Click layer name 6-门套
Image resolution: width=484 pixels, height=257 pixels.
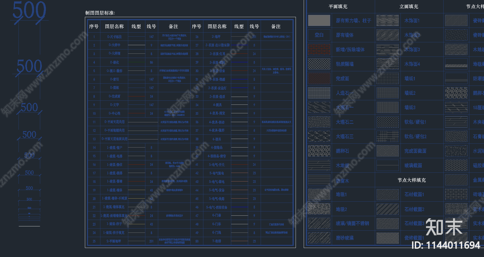[217, 216]
